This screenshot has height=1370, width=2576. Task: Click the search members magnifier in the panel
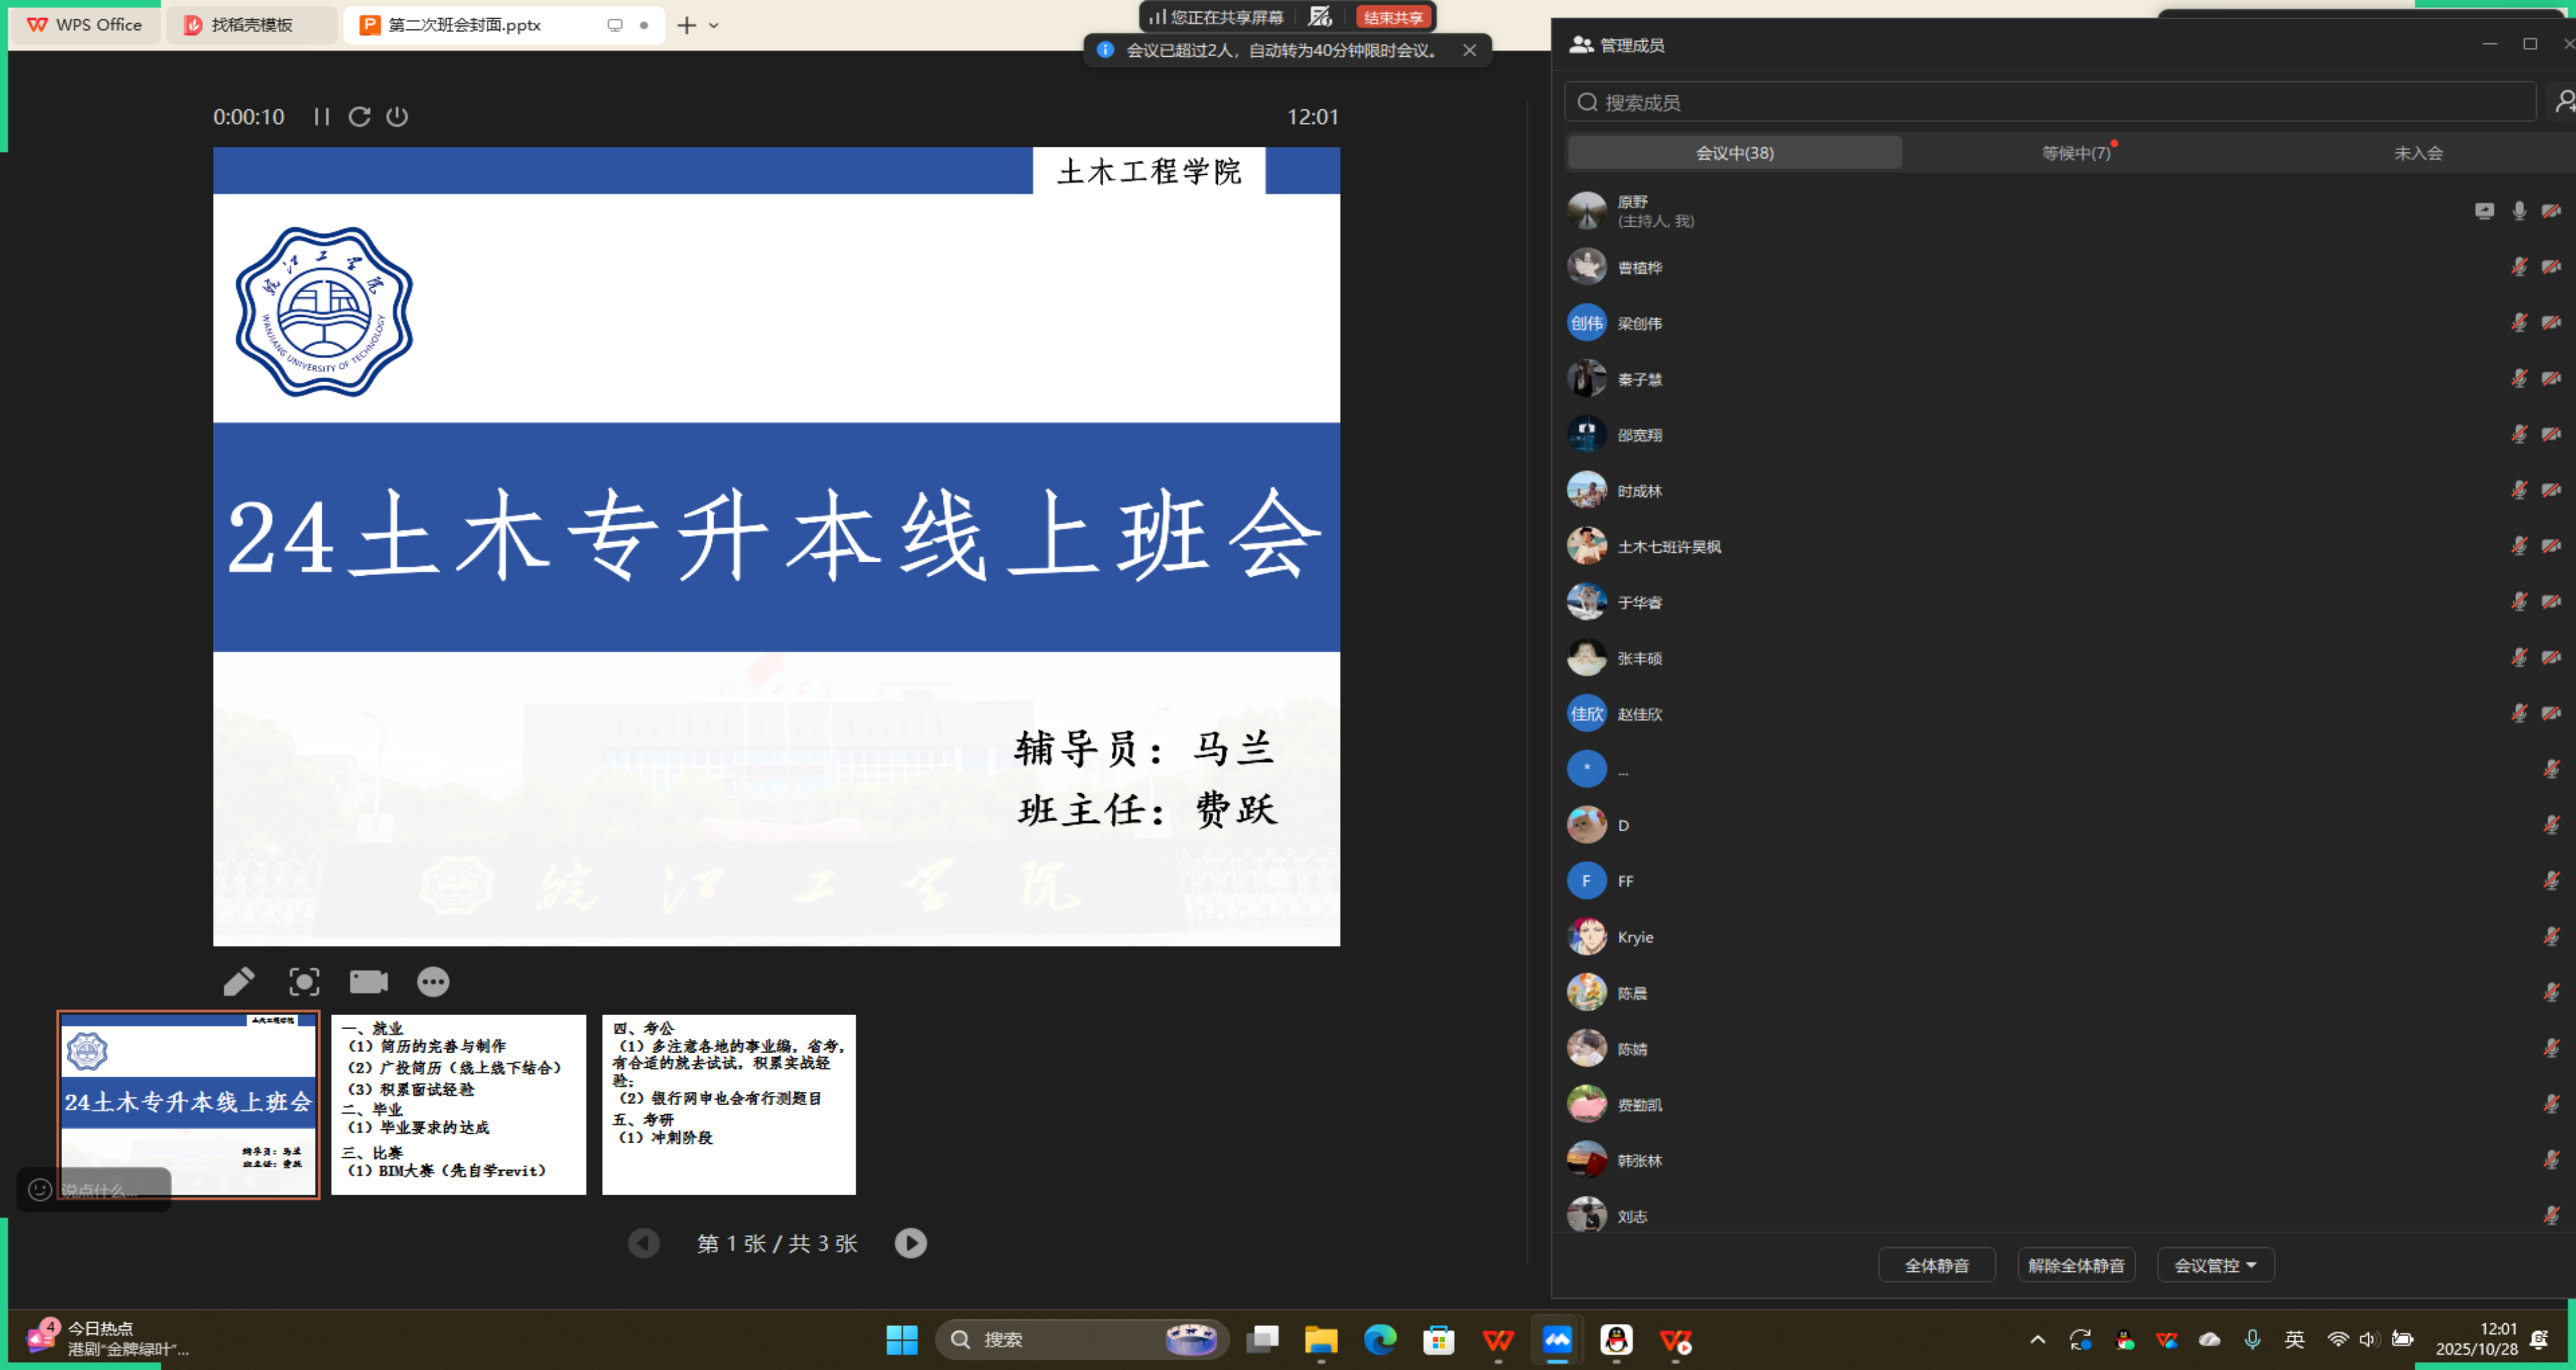(x=1588, y=101)
